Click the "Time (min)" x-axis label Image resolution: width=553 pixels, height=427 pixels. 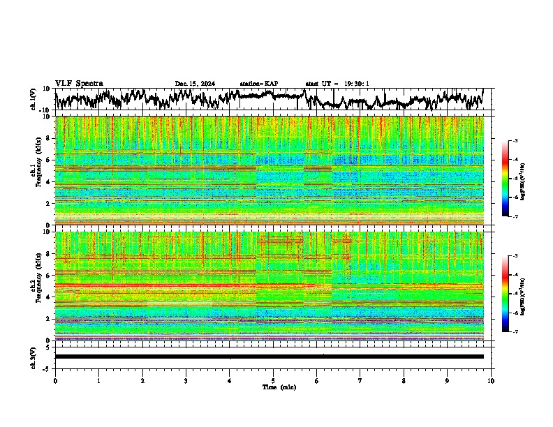279,387
